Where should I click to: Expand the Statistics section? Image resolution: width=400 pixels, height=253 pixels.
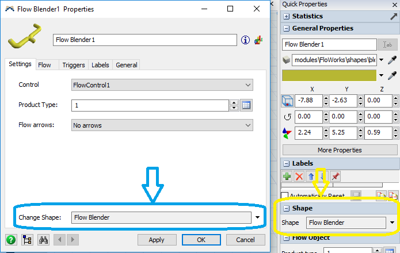point(286,16)
